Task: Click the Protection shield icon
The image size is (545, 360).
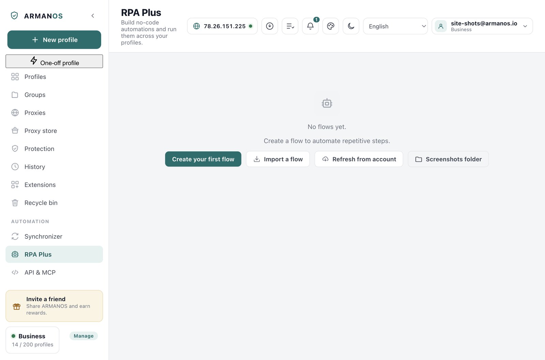Action: 15,149
